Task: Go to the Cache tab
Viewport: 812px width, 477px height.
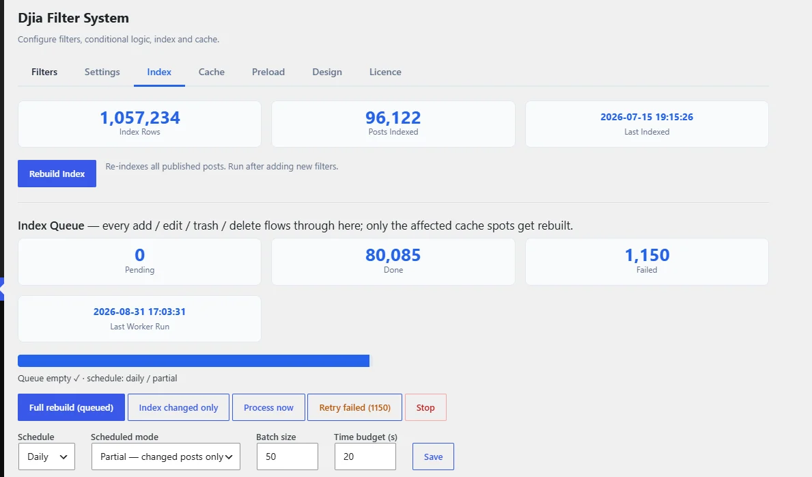Action: [211, 72]
